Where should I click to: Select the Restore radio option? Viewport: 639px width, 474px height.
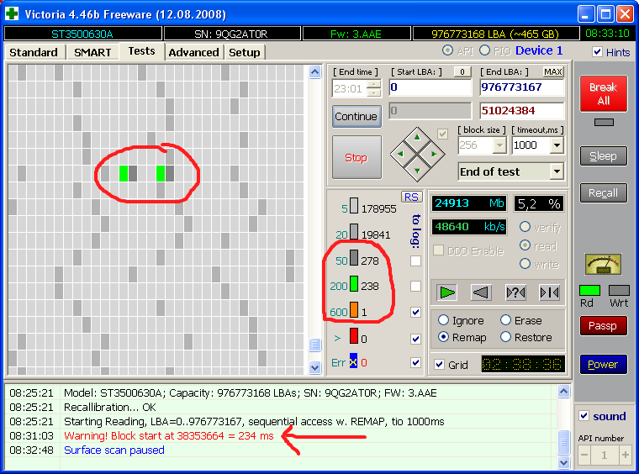tap(506, 337)
